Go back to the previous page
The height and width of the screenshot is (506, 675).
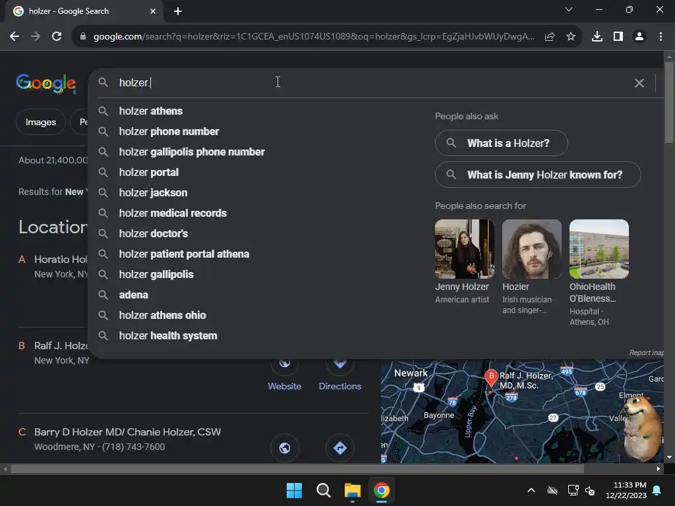pyautogui.click(x=15, y=37)
